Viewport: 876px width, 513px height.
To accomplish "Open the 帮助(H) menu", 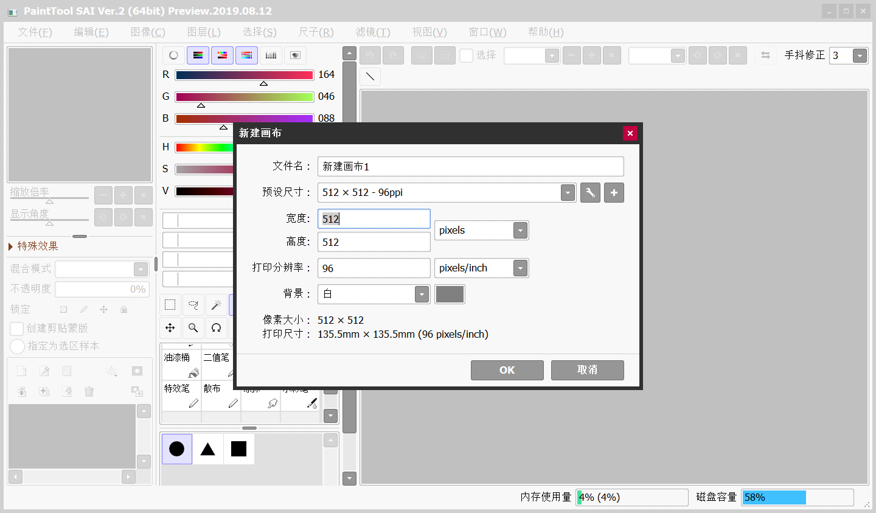I will [x=546, y=32].
